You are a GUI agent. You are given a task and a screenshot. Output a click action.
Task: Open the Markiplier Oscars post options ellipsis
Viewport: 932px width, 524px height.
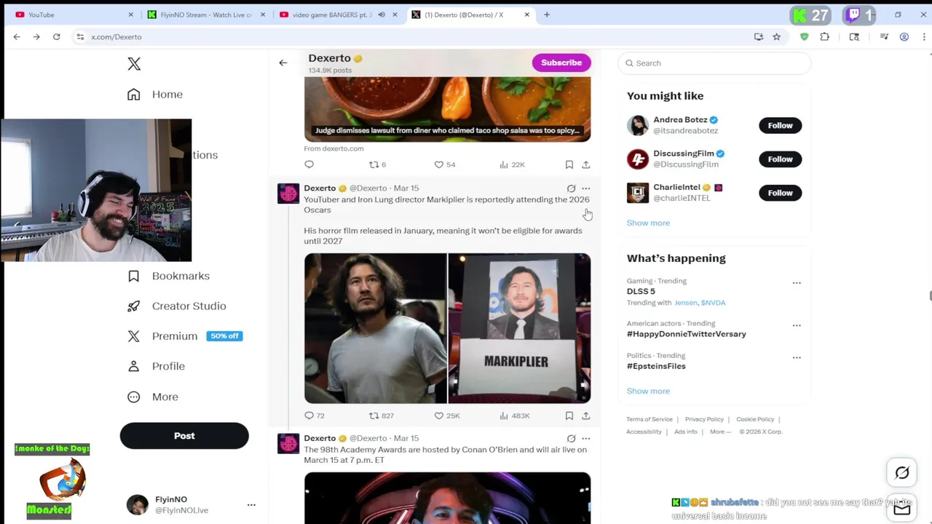tap(586, 188)
